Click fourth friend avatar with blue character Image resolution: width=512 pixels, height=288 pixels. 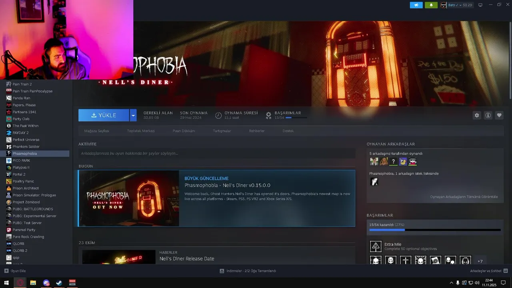pyautogui.click(x=403, y=162)
